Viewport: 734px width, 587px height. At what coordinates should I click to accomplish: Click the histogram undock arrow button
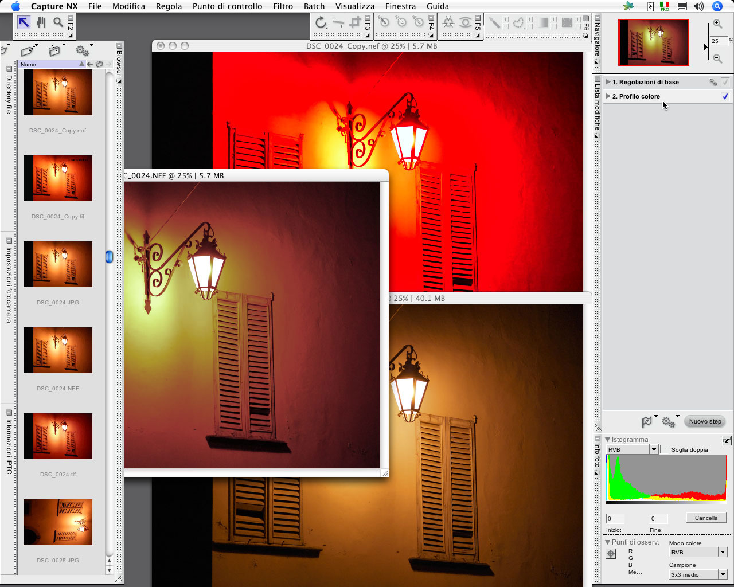727,440
